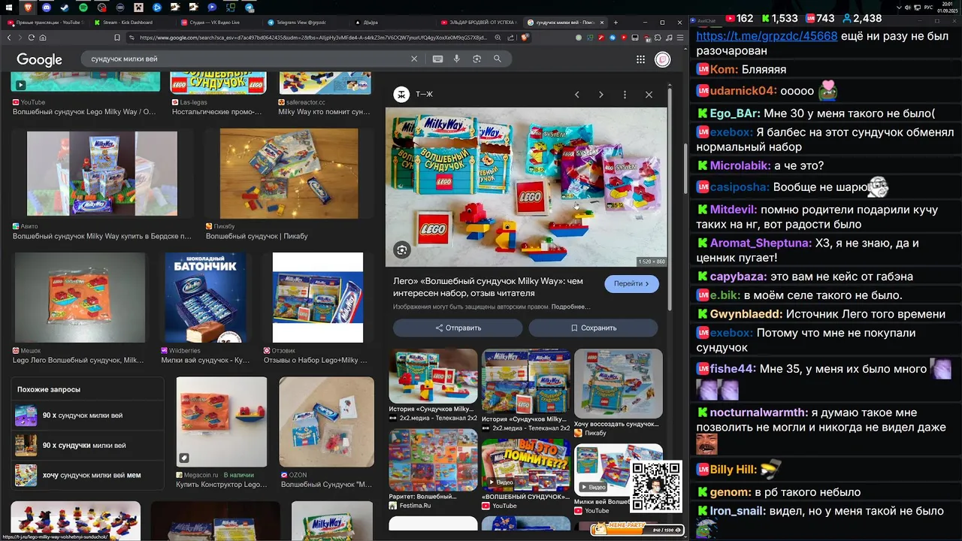962x541 pixels.
Task: Open the browser home page
Action: coord(43,38)
